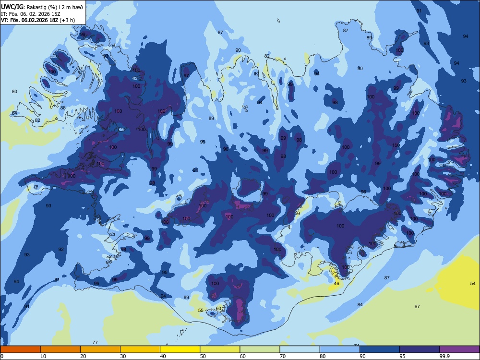
Task: Click the map title 'Rakastig (%) í 2 m hæð'
Action: pyautogui.click(x=55, y=7)
